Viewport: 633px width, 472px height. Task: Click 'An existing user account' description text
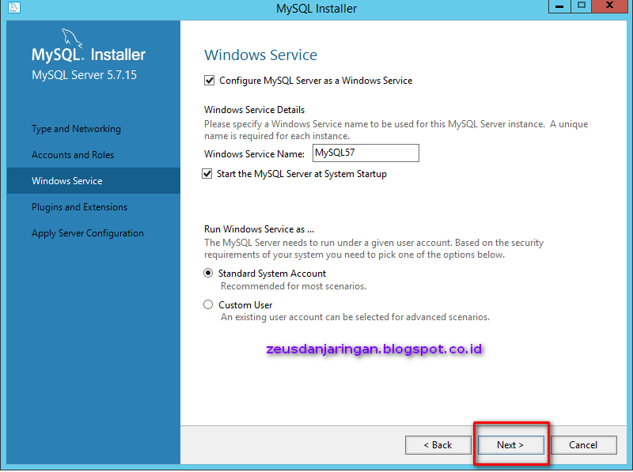point(355,317)
